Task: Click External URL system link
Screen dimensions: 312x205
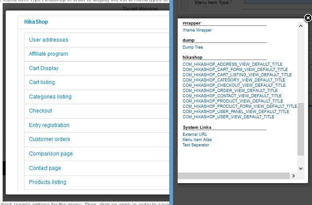Action: pyautogui.click(x=194, y=134)
